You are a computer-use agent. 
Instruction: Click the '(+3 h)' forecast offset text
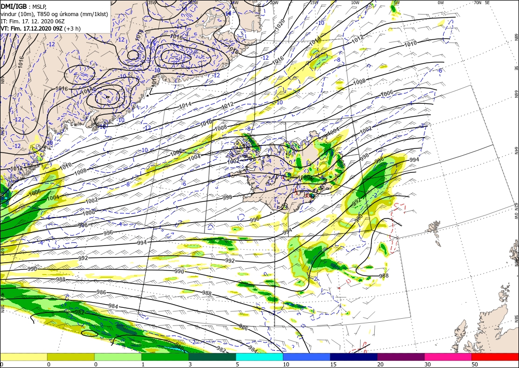click(73, 29)
